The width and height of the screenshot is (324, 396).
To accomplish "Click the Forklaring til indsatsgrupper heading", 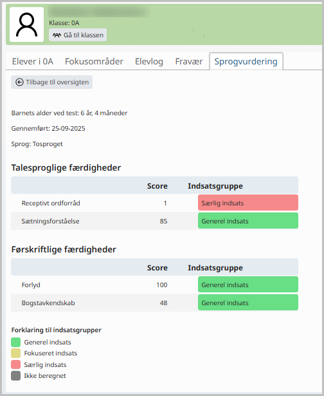I will (x=56, y=330).
